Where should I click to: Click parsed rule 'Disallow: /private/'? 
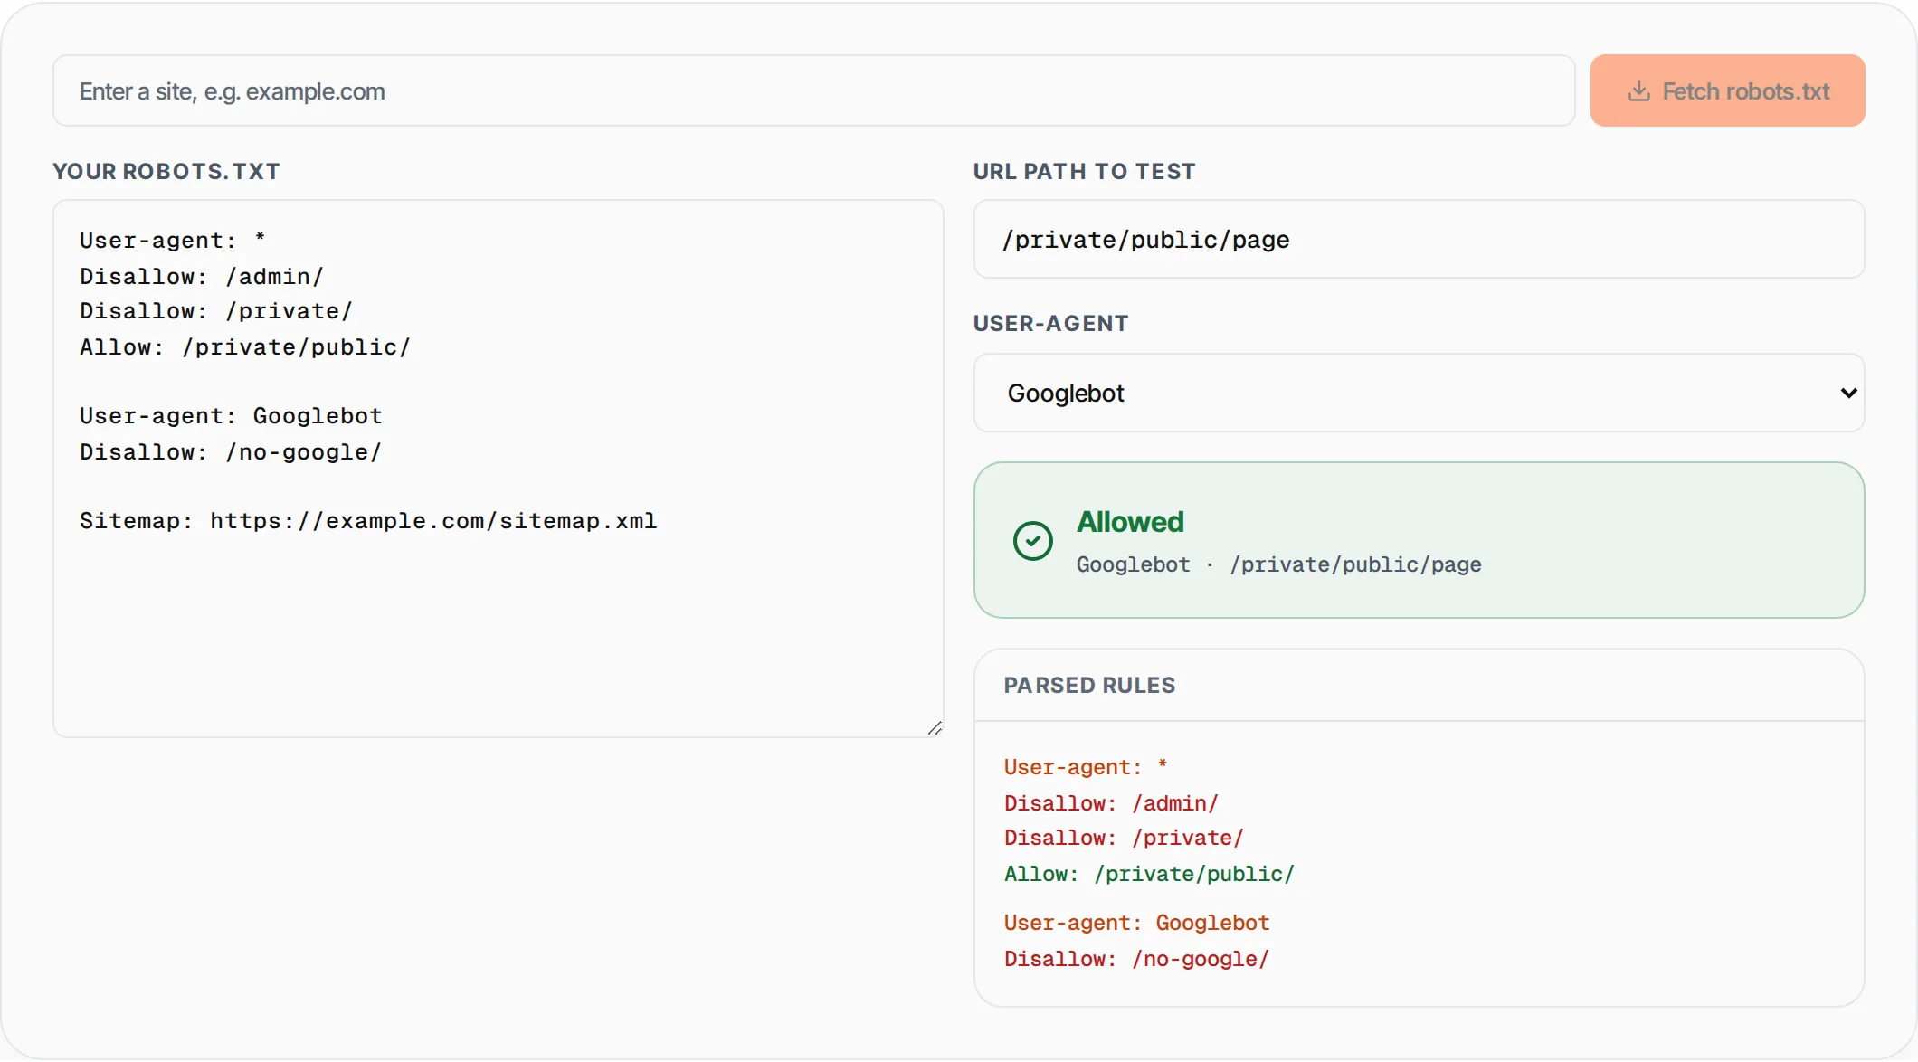(1124, 838)
